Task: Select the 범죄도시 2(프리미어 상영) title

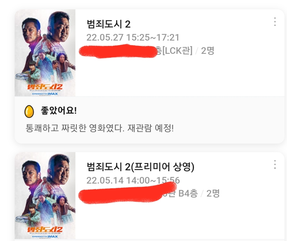Action: (x=140, y=167)
